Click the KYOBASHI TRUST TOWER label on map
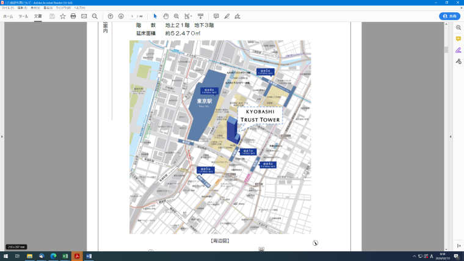Viewport: 464px width, 261px height. coord(260,116)
